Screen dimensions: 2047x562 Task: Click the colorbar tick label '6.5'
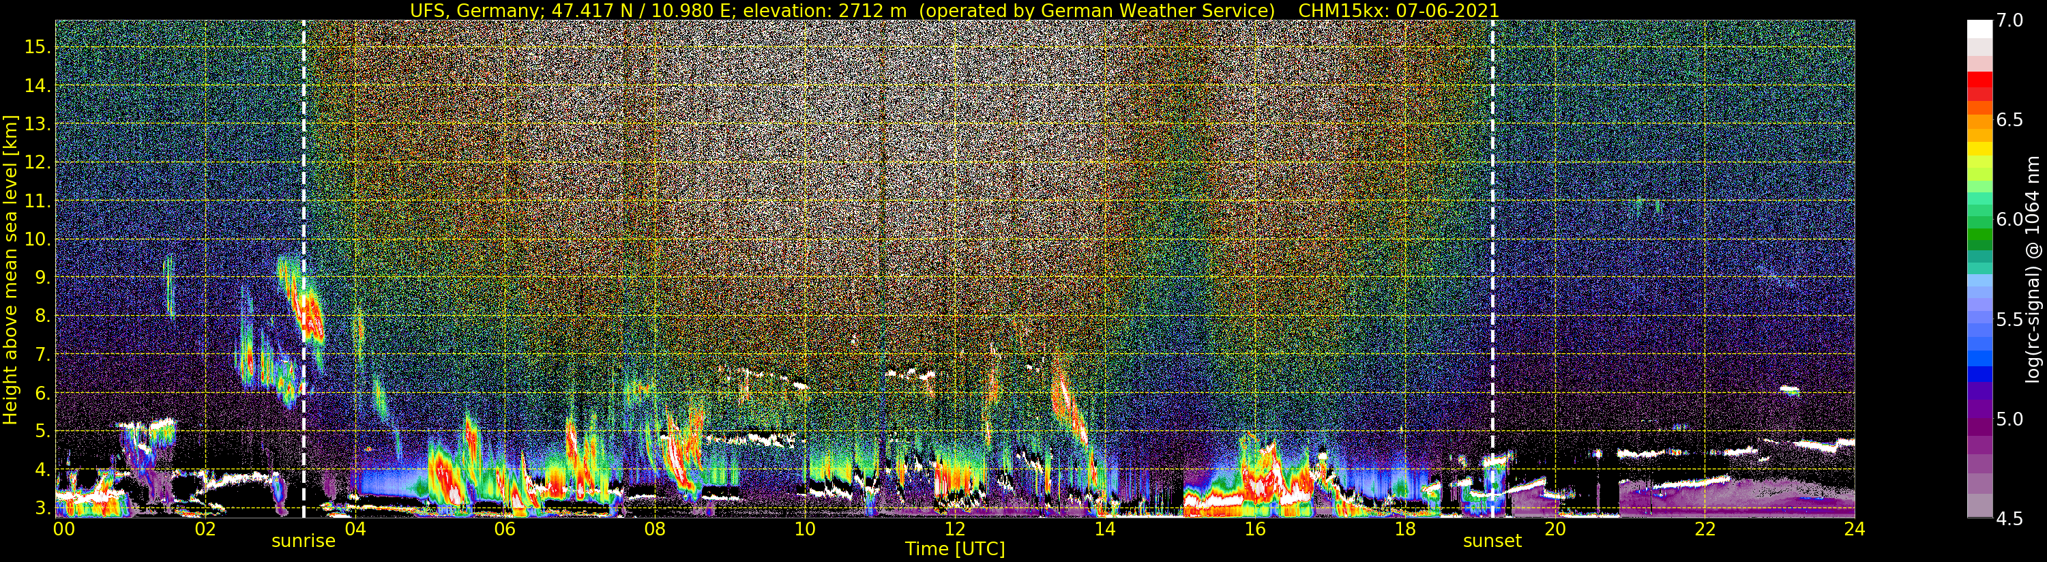point(2009,120)
